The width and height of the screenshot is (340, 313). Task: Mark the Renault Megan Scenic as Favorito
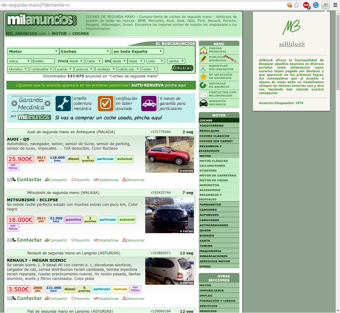tap(81, 298)
